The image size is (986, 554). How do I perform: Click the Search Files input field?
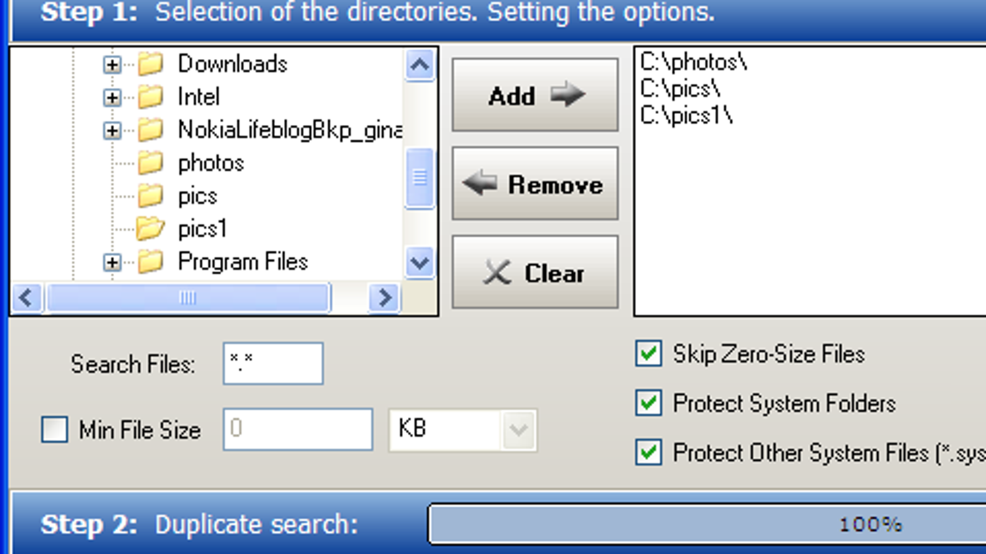(273, 363)
